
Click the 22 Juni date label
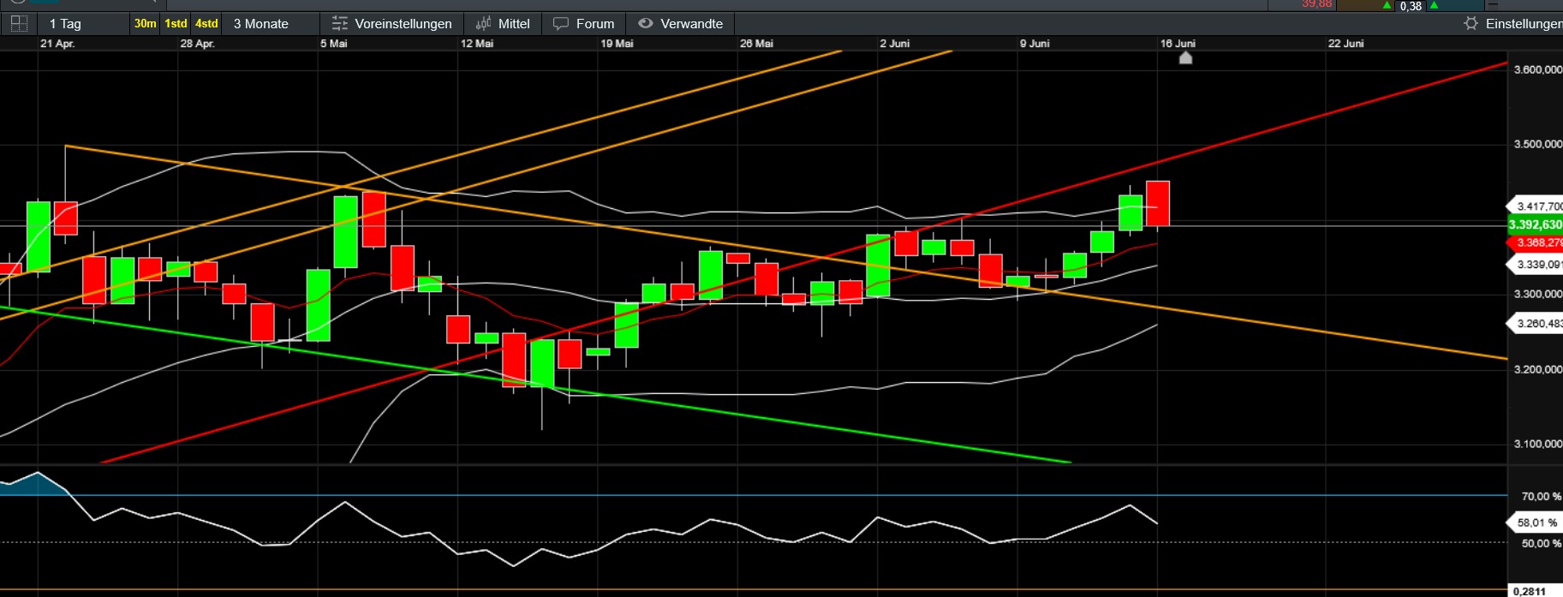click(1345, 44)
